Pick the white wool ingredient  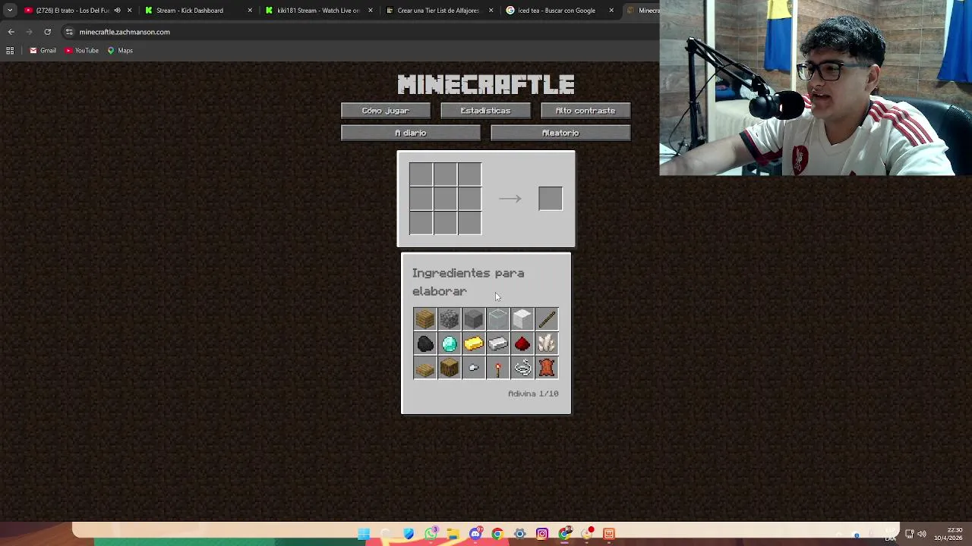(522, 319)
